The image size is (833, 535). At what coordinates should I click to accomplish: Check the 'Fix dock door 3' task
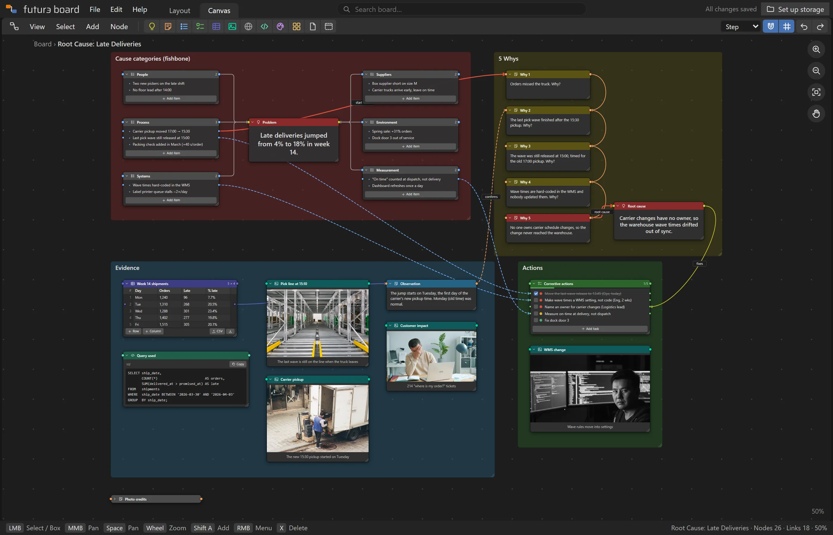(536, 320)
